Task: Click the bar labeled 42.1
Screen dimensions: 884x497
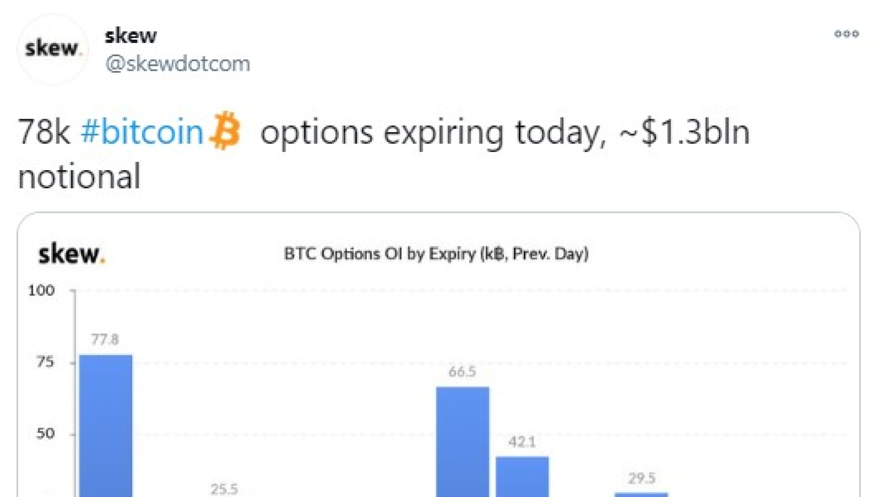Action: 522,477
